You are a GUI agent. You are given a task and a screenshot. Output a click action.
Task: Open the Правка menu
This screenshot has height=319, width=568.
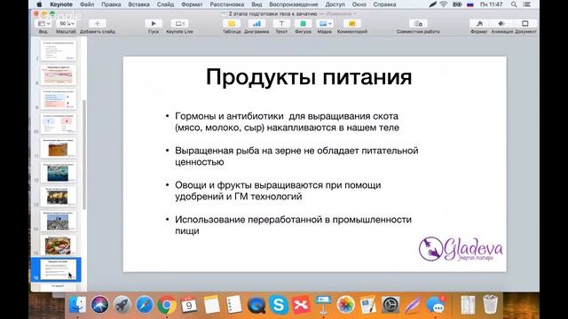(111, 4)
